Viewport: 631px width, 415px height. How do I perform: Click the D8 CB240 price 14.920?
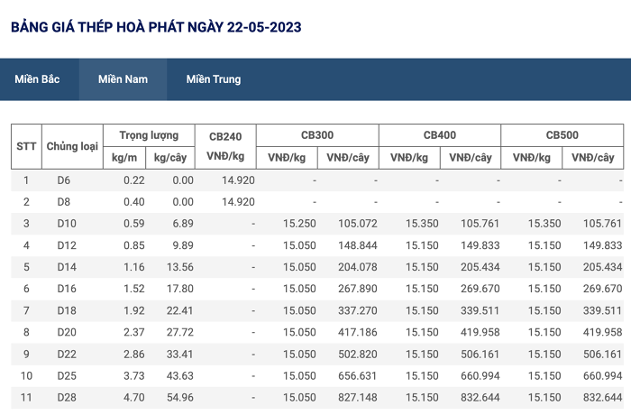(238, 201)
